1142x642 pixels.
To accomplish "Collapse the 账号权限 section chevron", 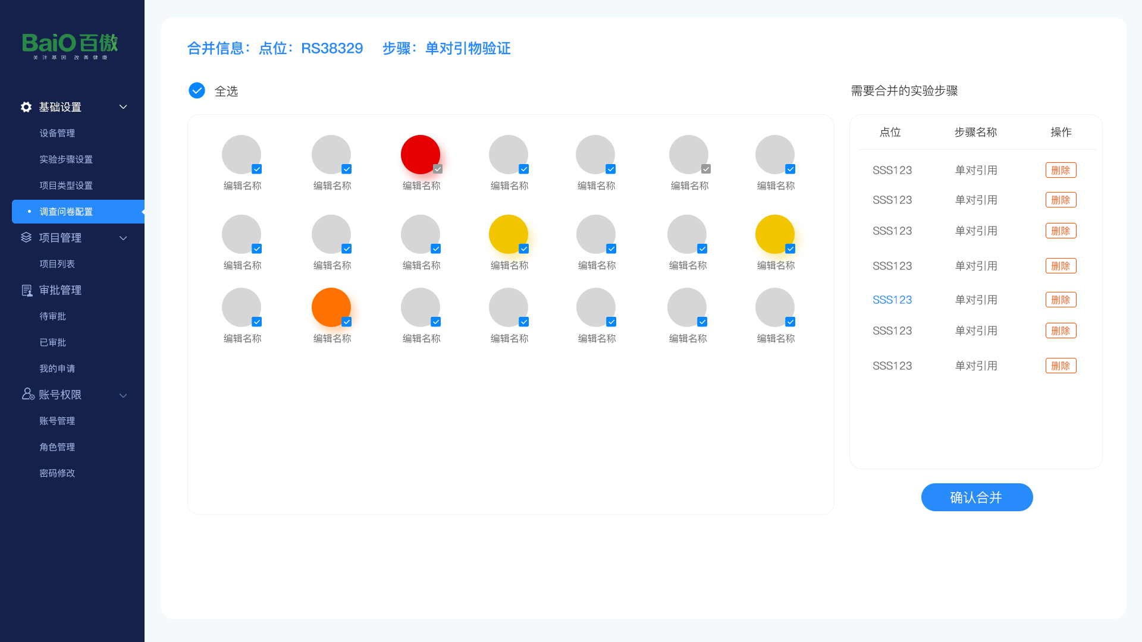I will click(x=123, y=395).
